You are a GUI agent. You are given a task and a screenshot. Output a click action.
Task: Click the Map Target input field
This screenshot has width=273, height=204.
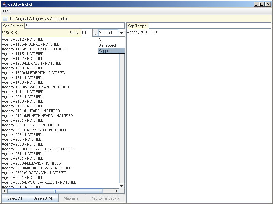click(x=210, y=26)
